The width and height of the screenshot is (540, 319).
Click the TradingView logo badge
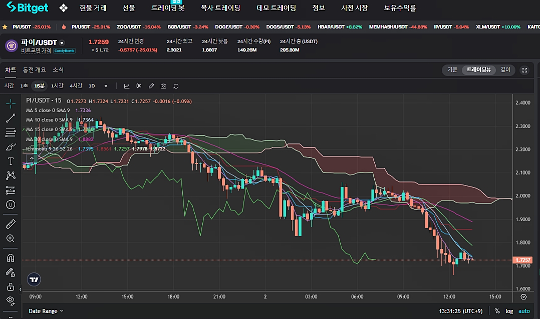[x=34, y=279]
